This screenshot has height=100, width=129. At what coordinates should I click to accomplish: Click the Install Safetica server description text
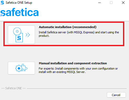[79, 34]
